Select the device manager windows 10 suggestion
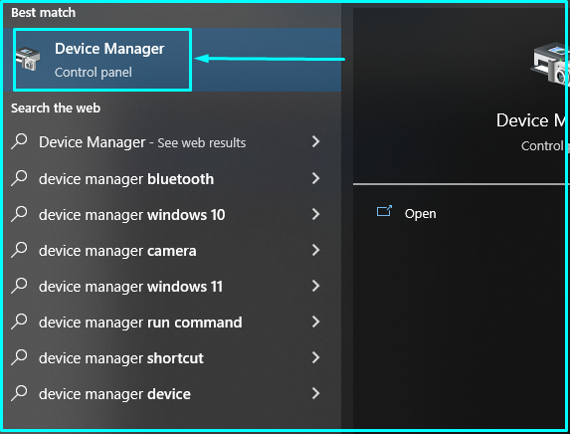 tap(172, 214)
